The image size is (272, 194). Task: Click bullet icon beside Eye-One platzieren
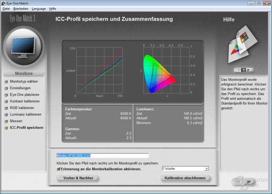pyautogui.click(x=6, y=95)
